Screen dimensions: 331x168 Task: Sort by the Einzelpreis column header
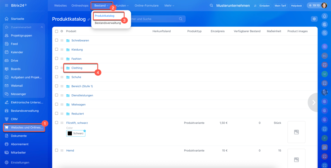[x=218, y=31]
